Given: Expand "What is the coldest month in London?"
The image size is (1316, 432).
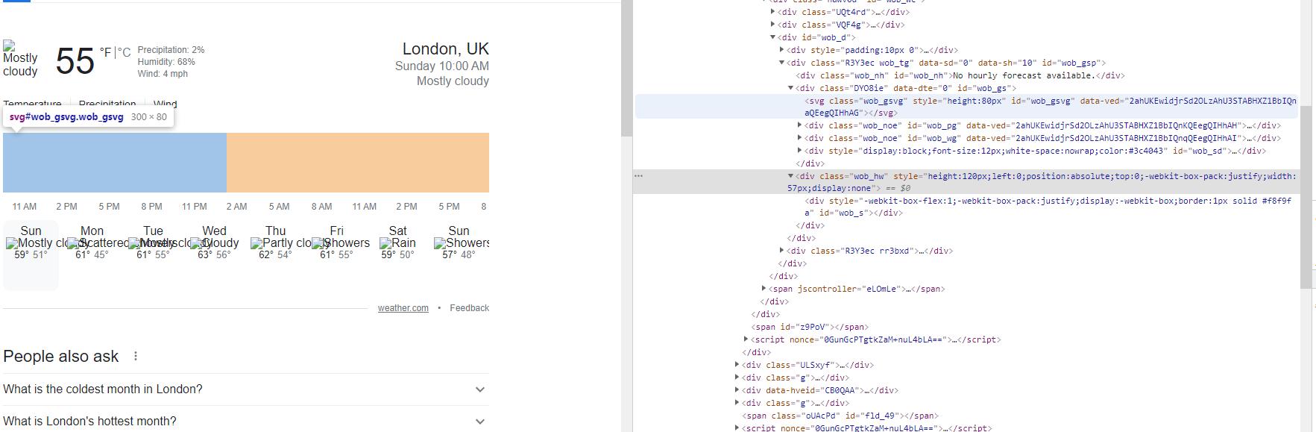Looking at the screenshot, I should click(245, 389).
